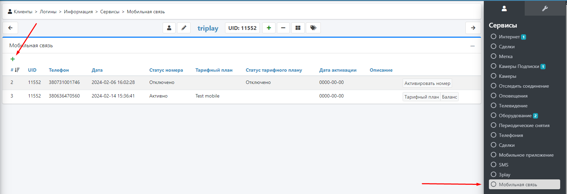Open Мобильное приложение in the sidebar
The width and height of the screenshot is (567, 194).
tap(525, 155)
